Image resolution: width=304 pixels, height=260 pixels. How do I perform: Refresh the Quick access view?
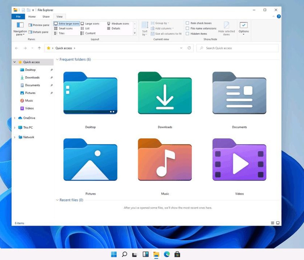coord(189,48)
